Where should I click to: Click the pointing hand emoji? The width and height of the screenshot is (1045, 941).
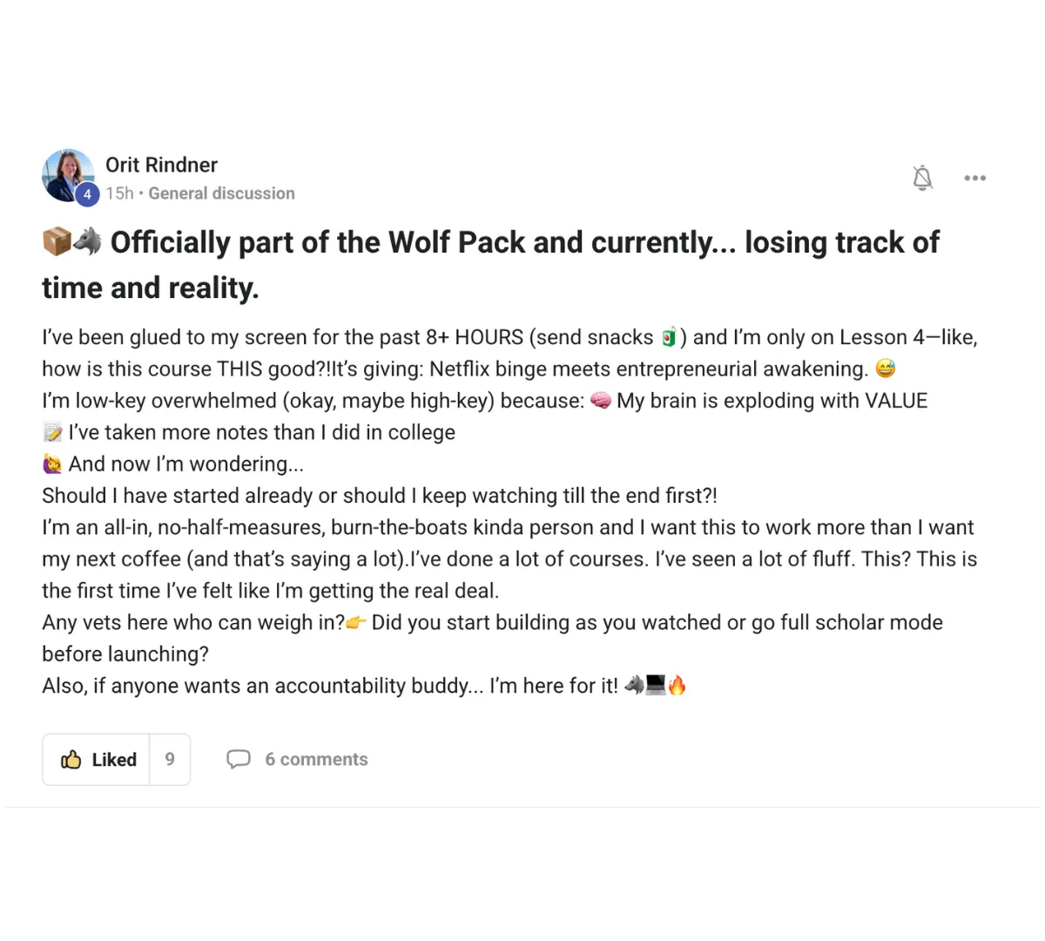tap(356, 623)
